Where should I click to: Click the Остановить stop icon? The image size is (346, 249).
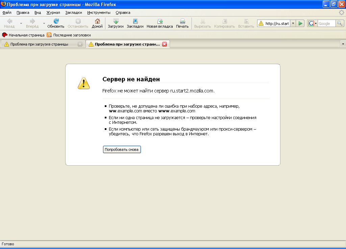[78, 21]
